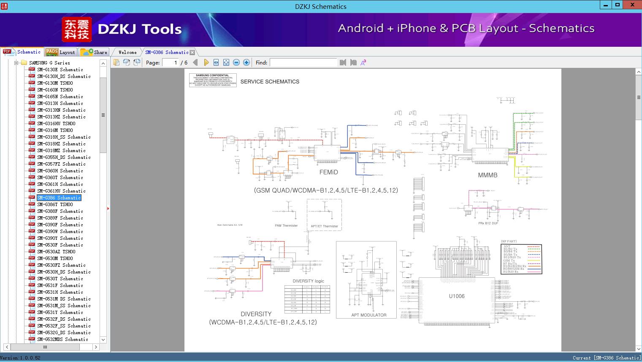Click the previous page arrow
Screen dimensions: 642x362
(195, 62)
